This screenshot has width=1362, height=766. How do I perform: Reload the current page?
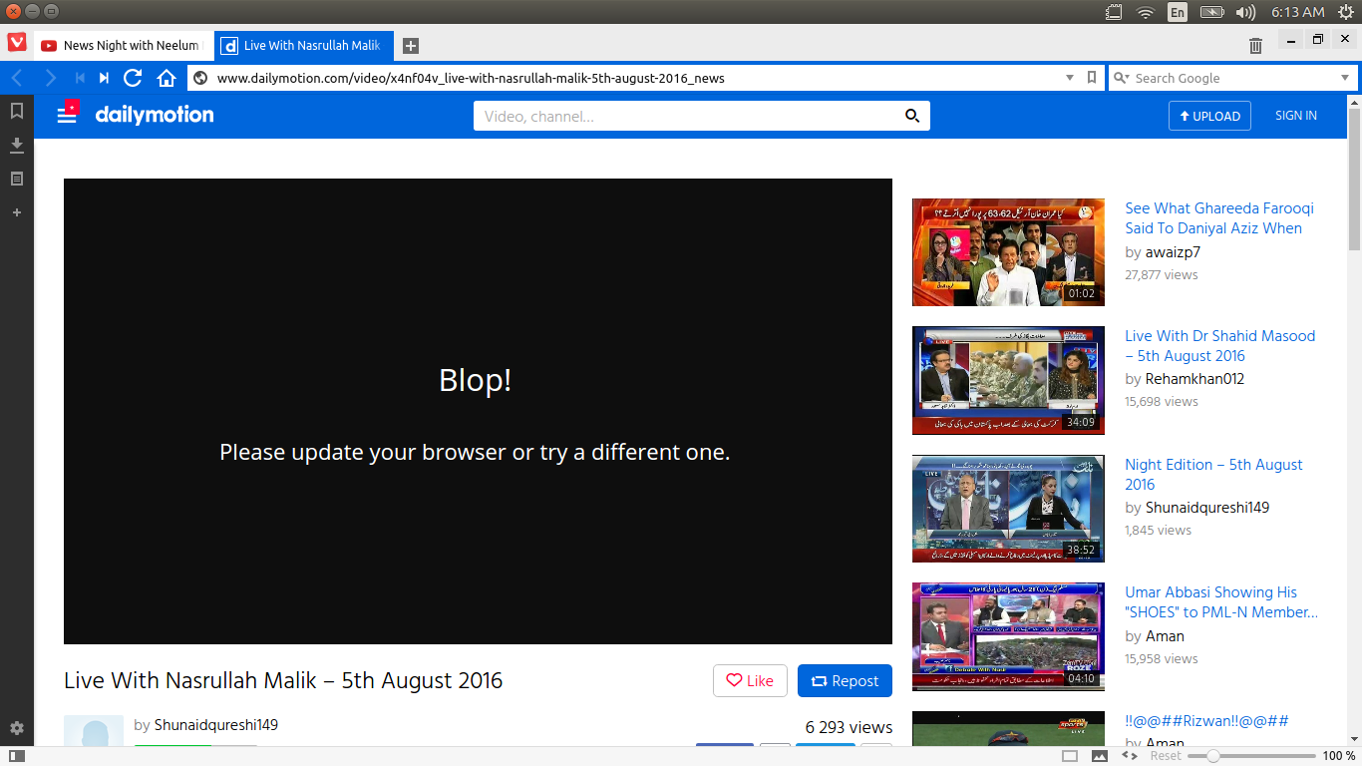(133, 78)
